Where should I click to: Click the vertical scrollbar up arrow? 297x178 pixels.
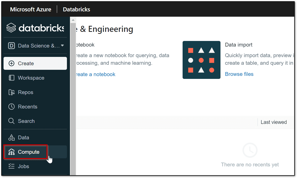click(x=73, y=19)
